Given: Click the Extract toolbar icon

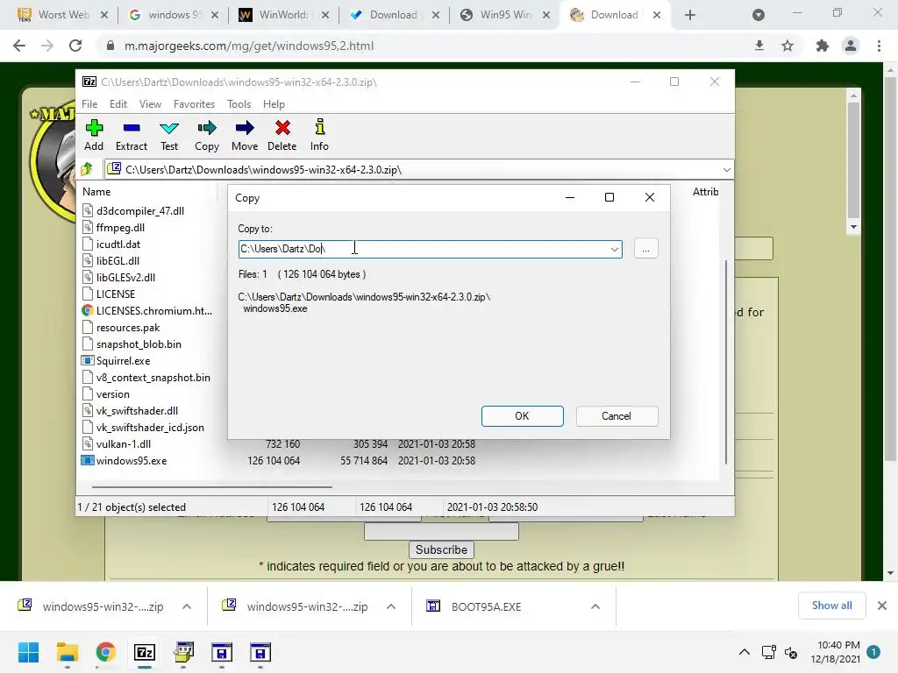Looking at the screenshot, I should coord(132,135).
